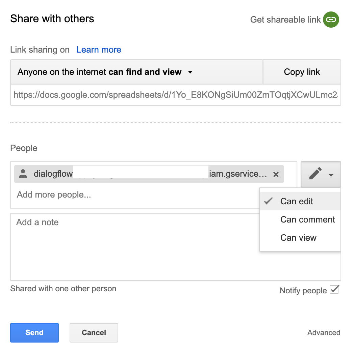
Task: Open the permission dropdown caret arrow
Action: (x=331, y=175)
